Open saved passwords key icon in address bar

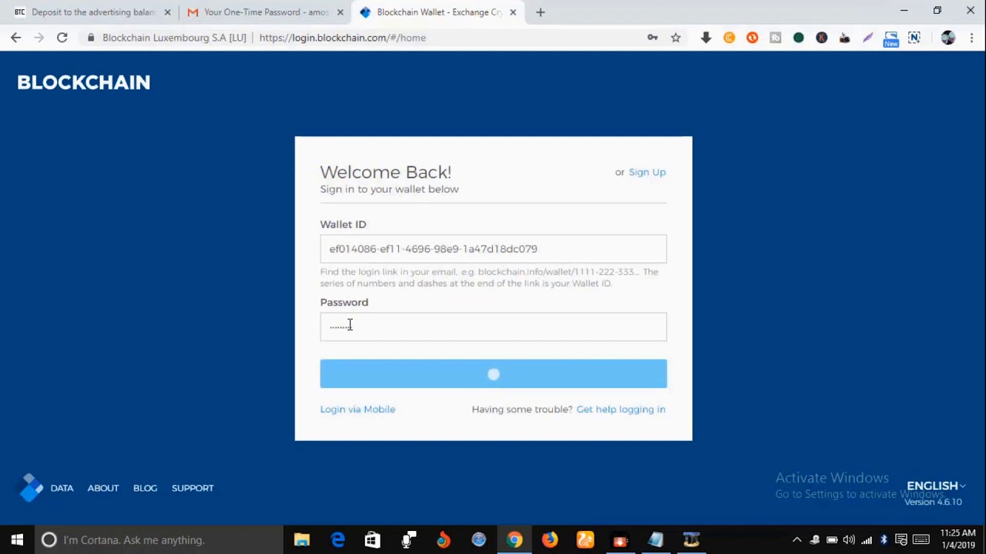[652, 37]
